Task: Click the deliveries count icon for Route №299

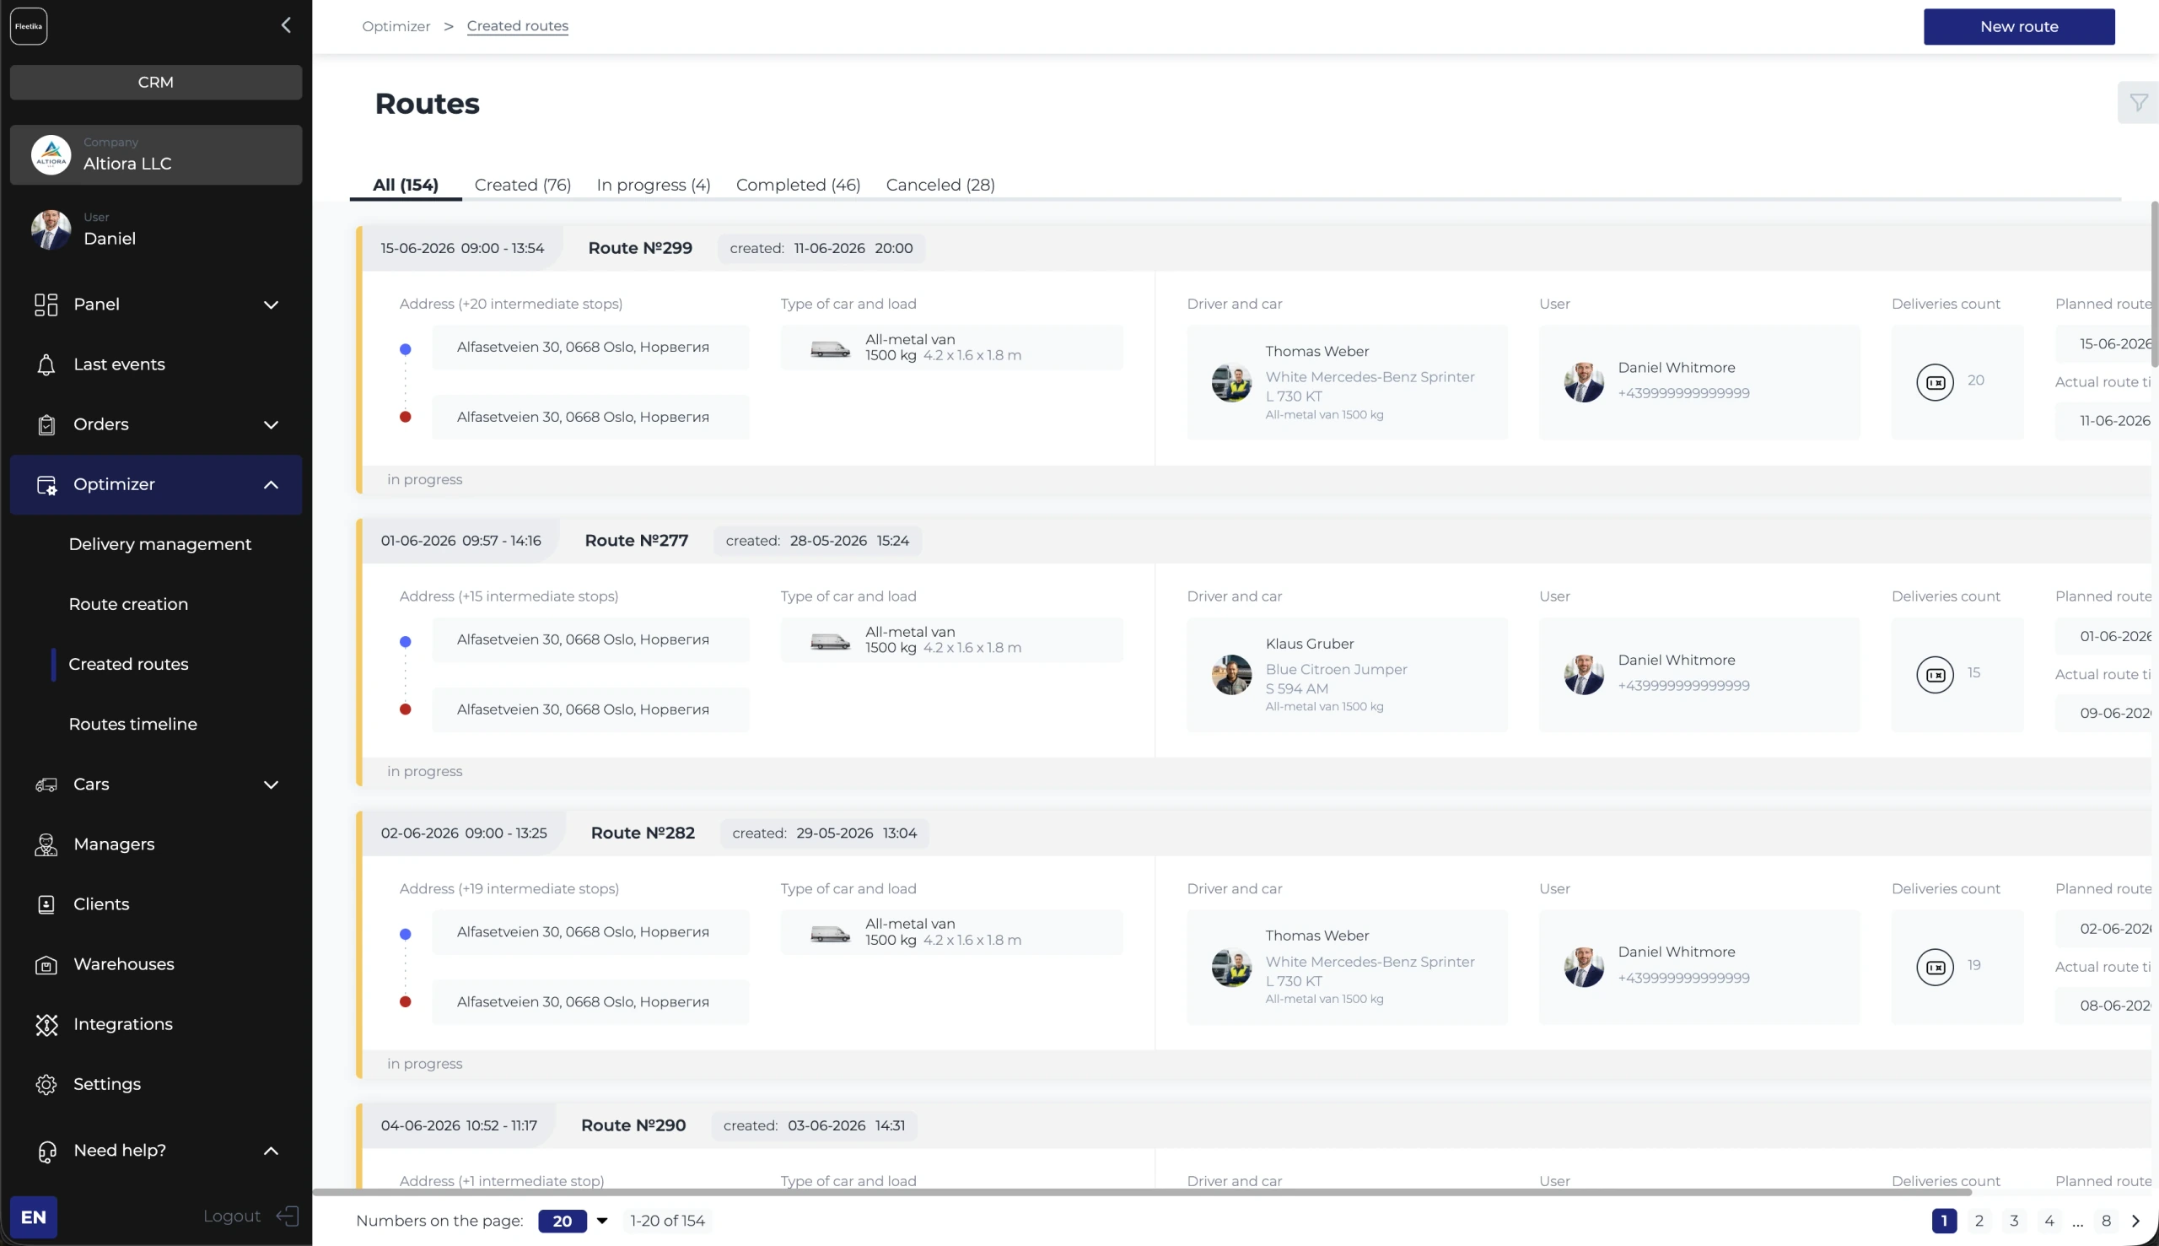Action: coord(1935,382)
